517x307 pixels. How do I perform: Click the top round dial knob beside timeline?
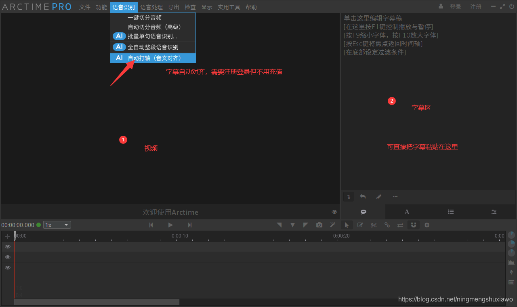511,235
